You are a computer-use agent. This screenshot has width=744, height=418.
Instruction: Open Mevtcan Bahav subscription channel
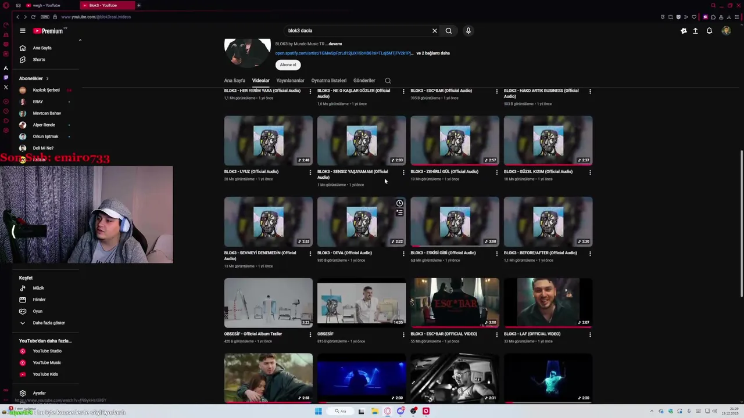coord(46,113)
